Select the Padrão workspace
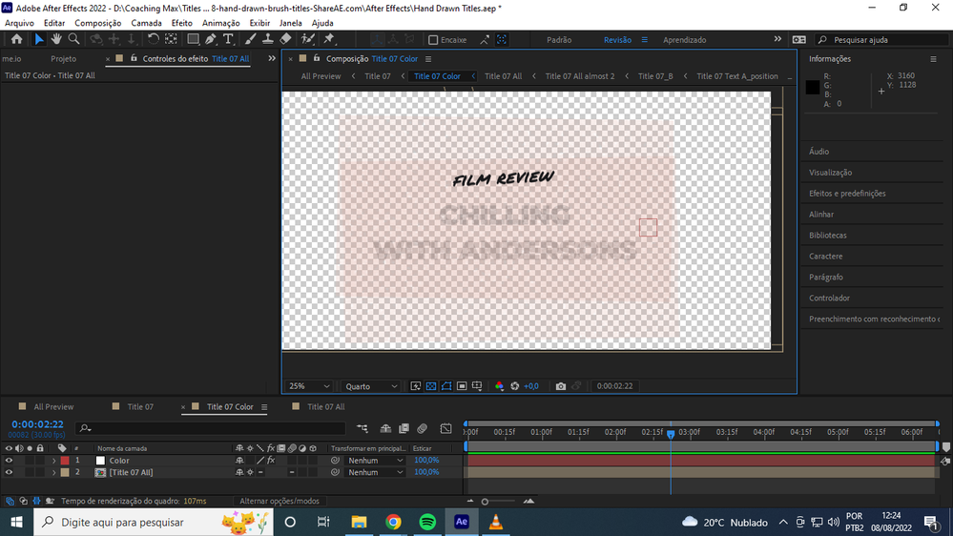The image size is (953, 536). tap(559, 39)
